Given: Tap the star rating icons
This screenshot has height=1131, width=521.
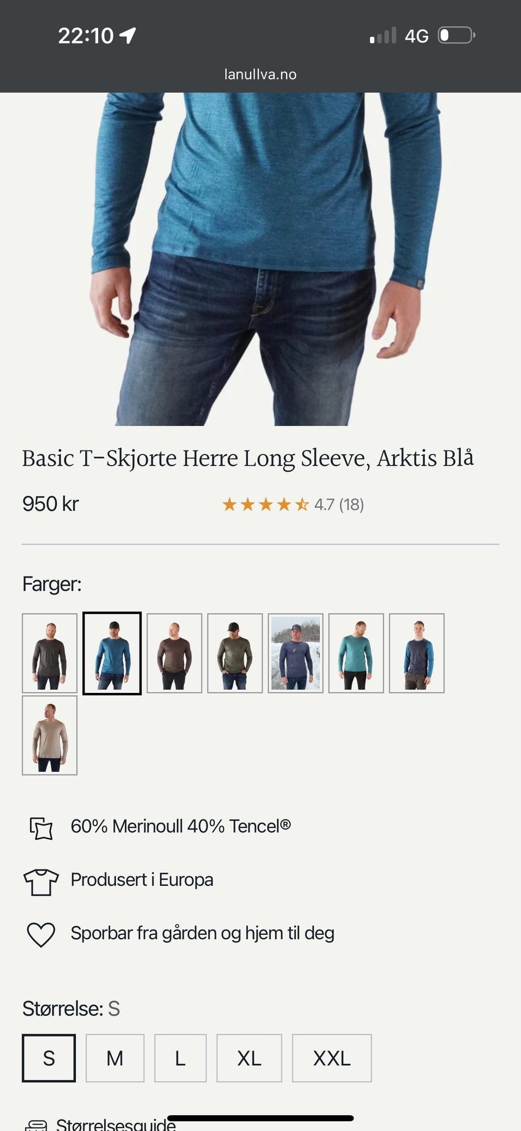Looking at the screenshot, I should pyautogui.click(x=265, y=505).
